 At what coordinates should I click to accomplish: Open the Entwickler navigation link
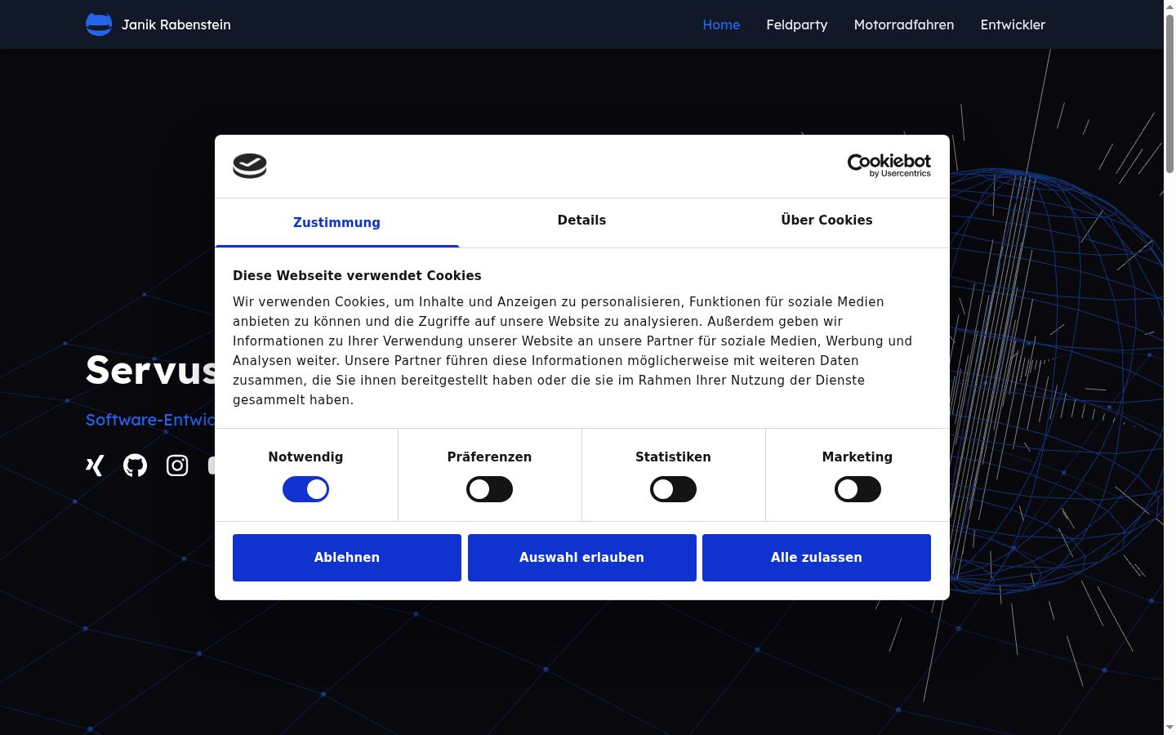pos(1013,24)
